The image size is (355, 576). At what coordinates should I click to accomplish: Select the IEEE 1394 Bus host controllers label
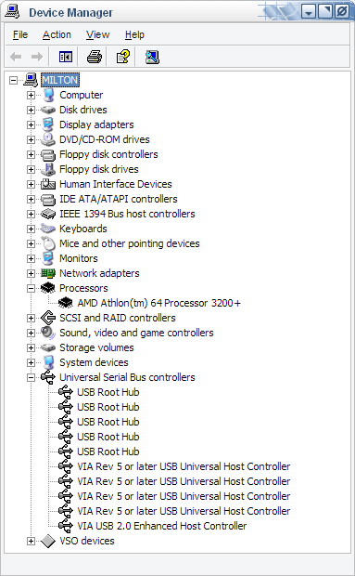[x=127, y=214]
